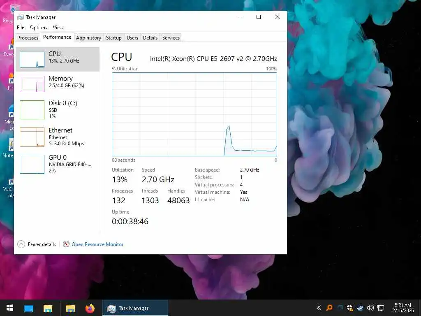Click the 1303 threads value
This screenshot has width=421, height=316.
coord(150,200)
